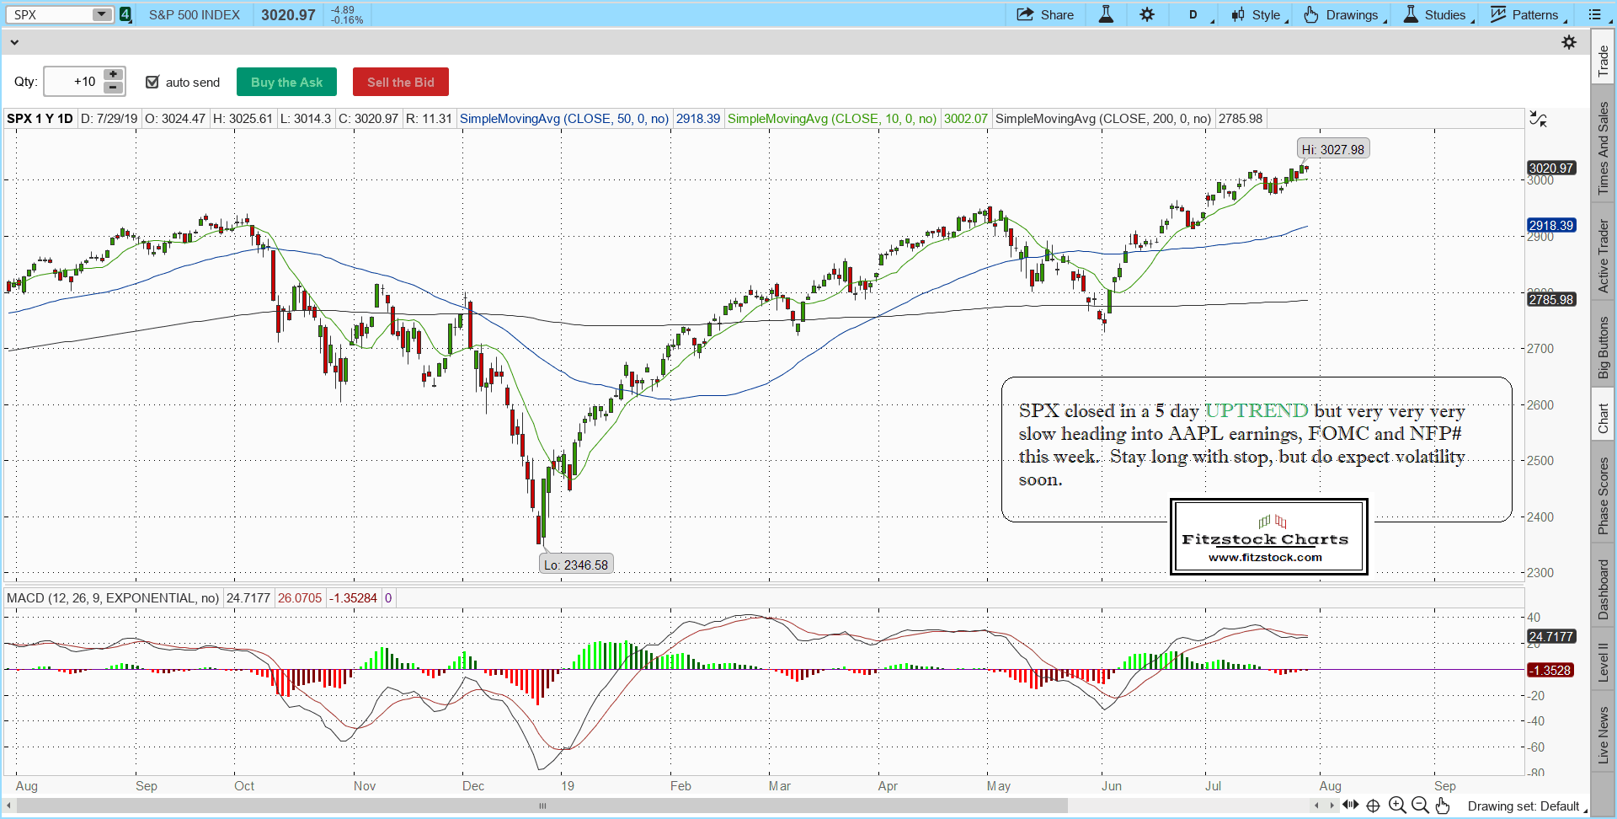Decrease quantity with the minus stepper
1617x819 pixels.
pos(113,88)
